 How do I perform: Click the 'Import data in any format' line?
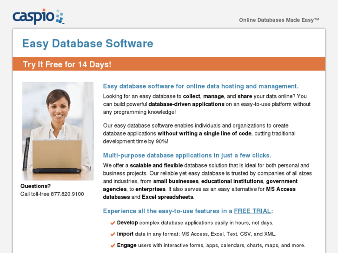pyautogui.click(x=197, y=234)
